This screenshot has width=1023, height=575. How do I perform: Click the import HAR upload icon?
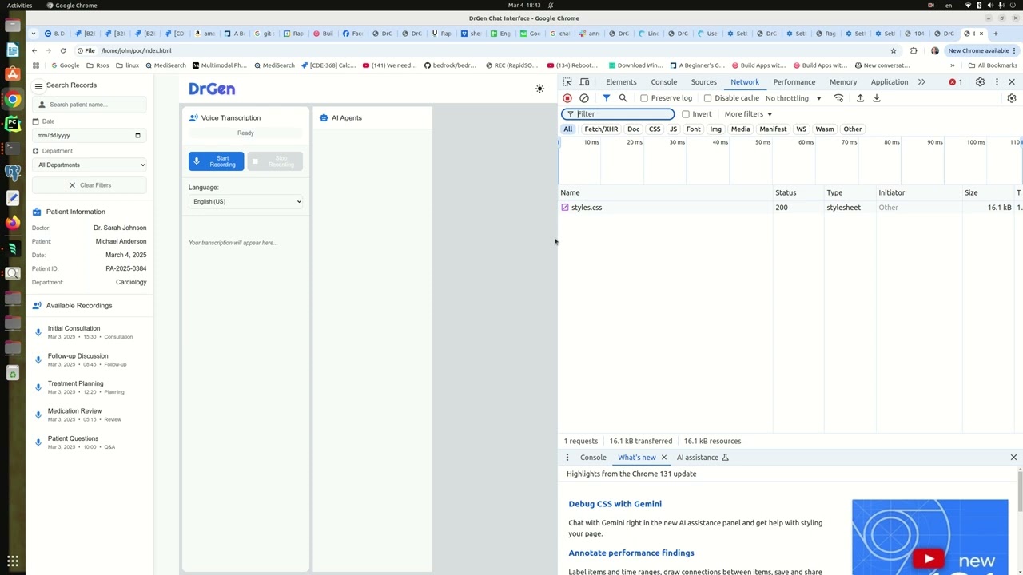(x=860, y=98)
